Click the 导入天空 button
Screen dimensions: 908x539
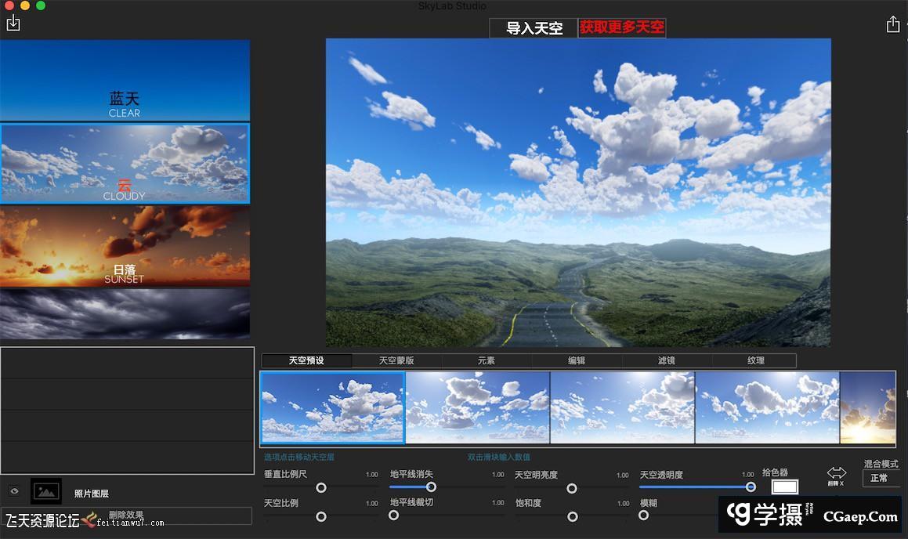click(x=533, y=27)
